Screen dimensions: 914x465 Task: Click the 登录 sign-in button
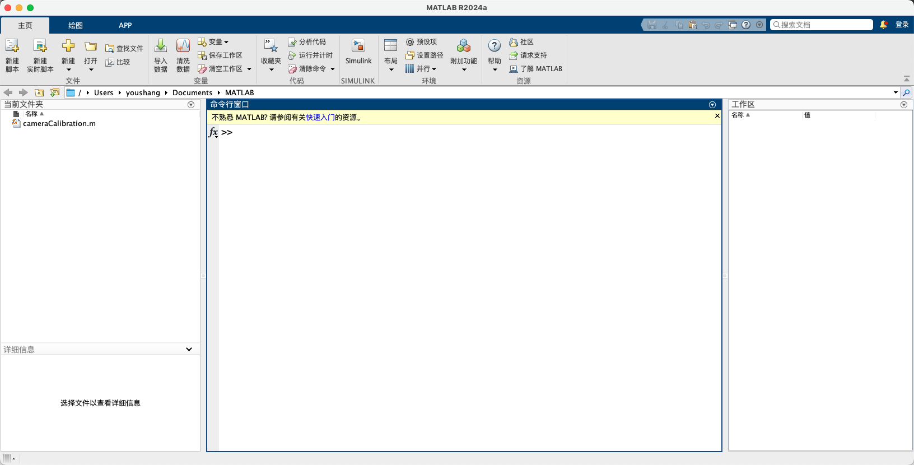[x=902, y=25]
